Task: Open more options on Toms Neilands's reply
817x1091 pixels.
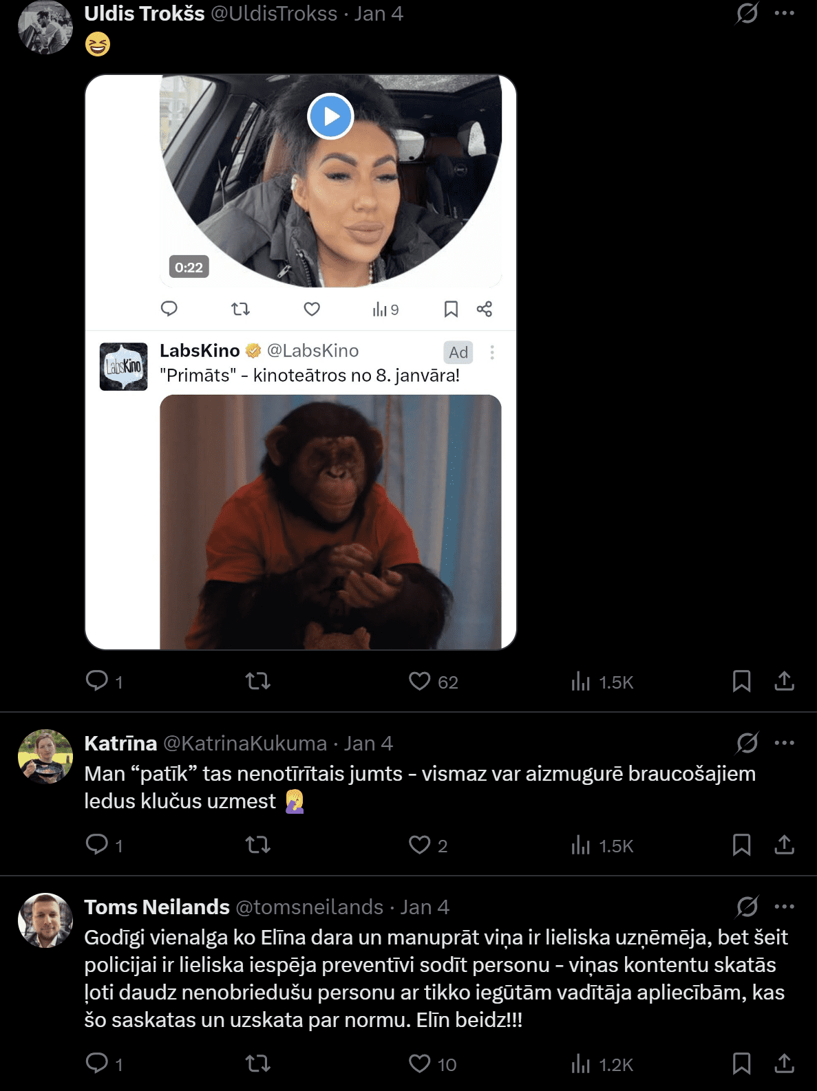Action: (x=784, y=907)
